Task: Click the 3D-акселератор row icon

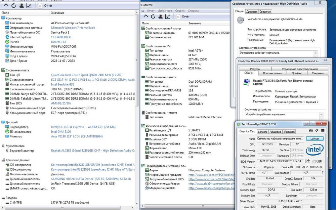Action: [7, 132]
